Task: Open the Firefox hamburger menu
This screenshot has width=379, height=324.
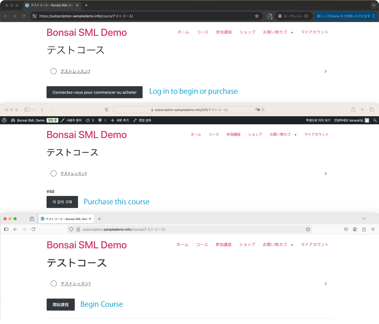Action: coord(373,229)
